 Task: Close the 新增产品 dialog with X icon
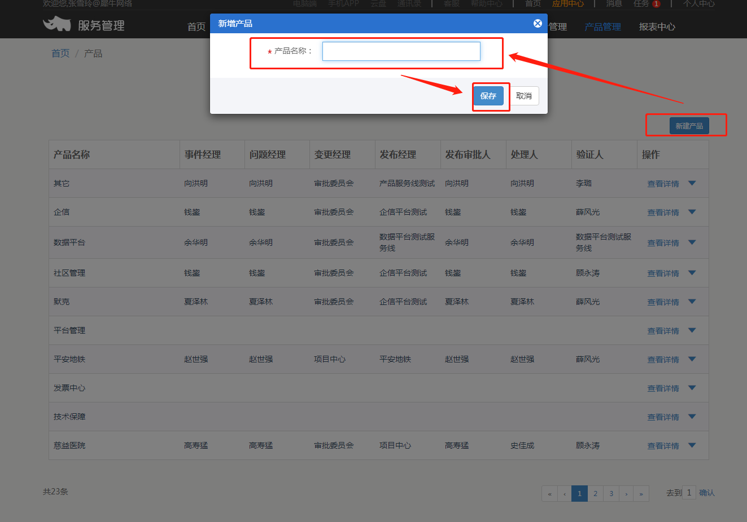click(538, 23)
